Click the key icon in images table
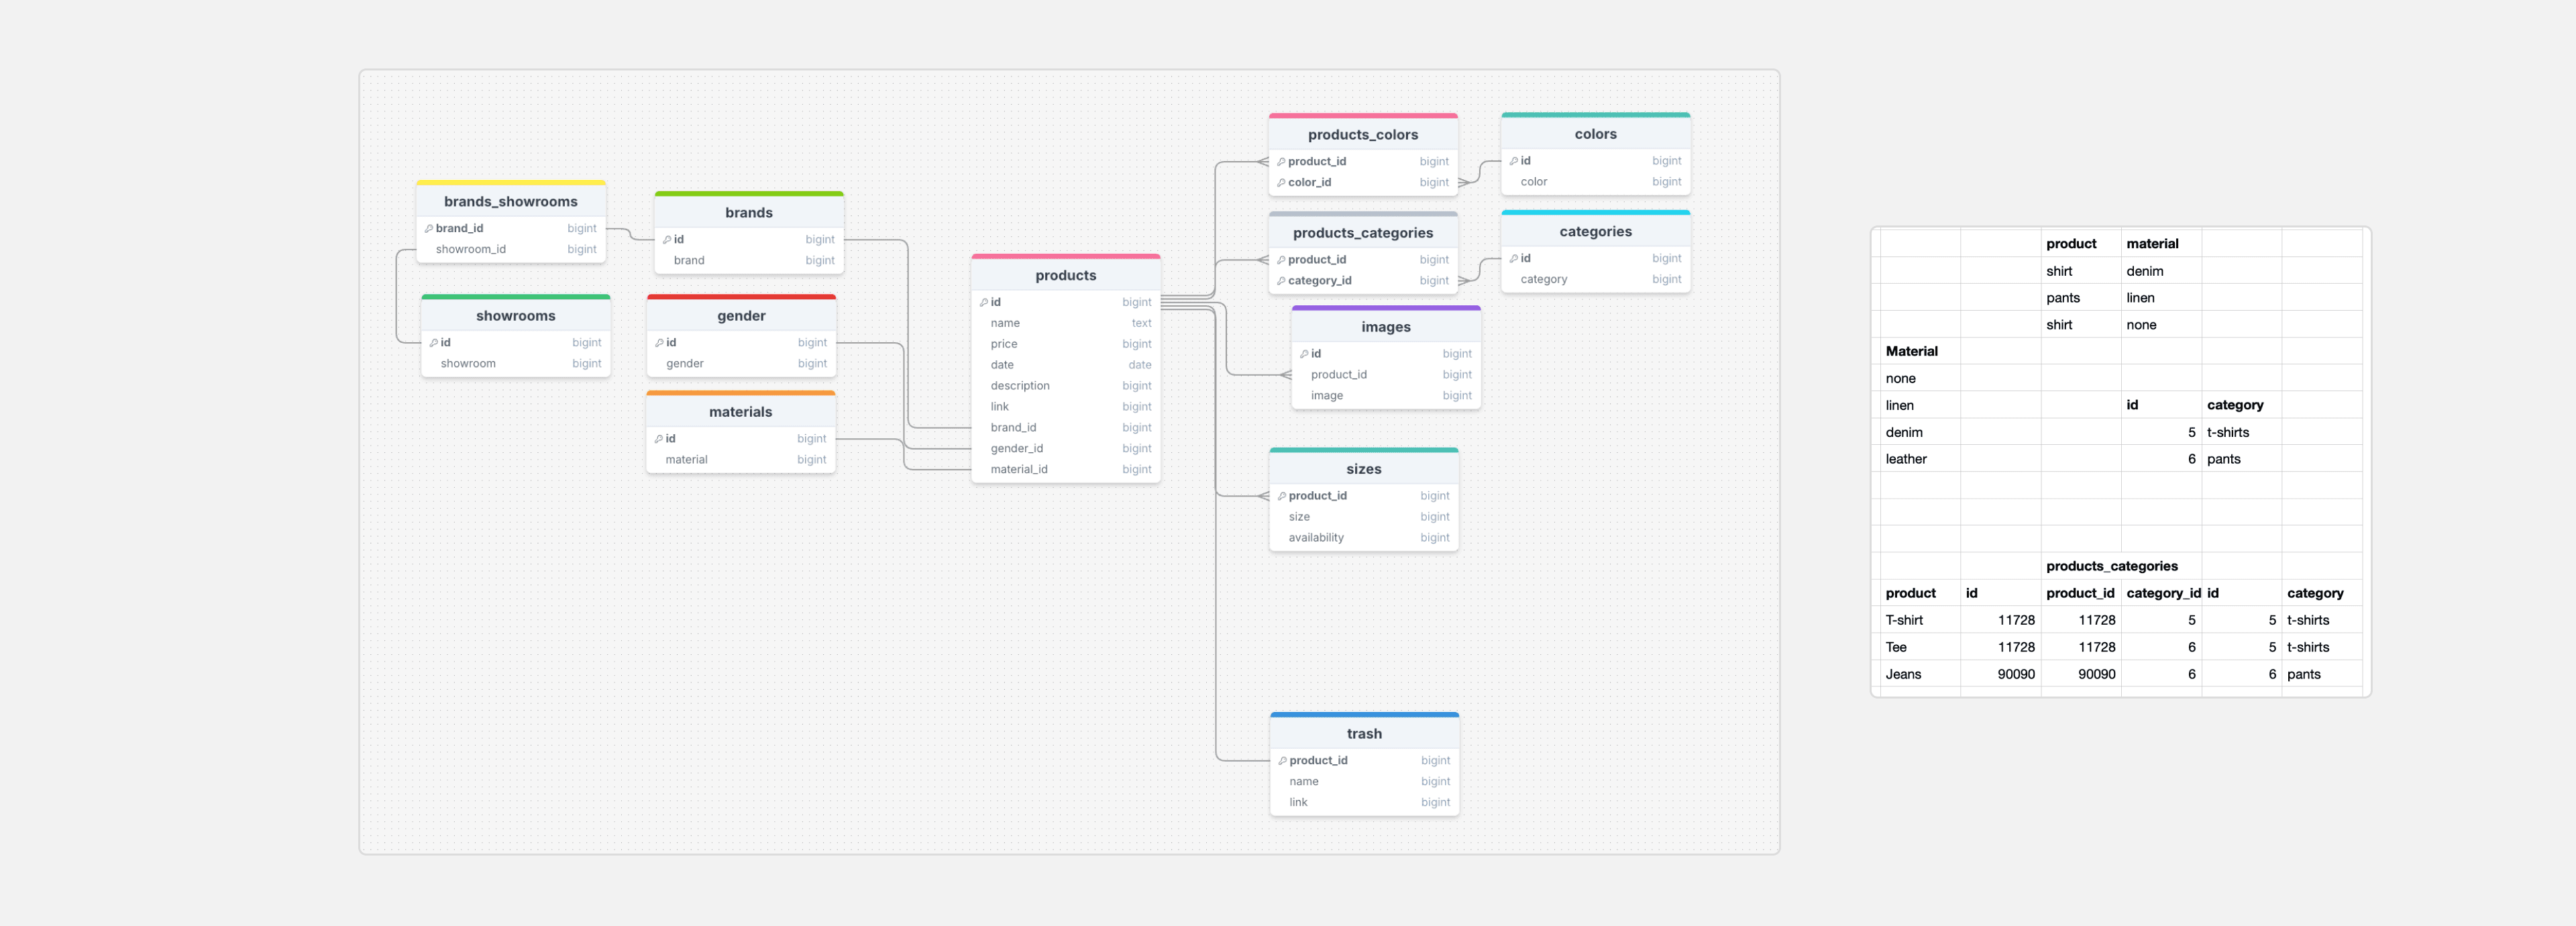Screen dimensions: 2576x926 1304,354
